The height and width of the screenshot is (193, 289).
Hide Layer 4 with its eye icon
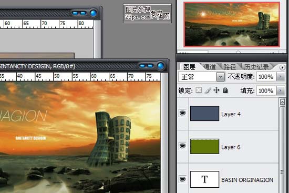pyautogui.click(x=182, y=113)
